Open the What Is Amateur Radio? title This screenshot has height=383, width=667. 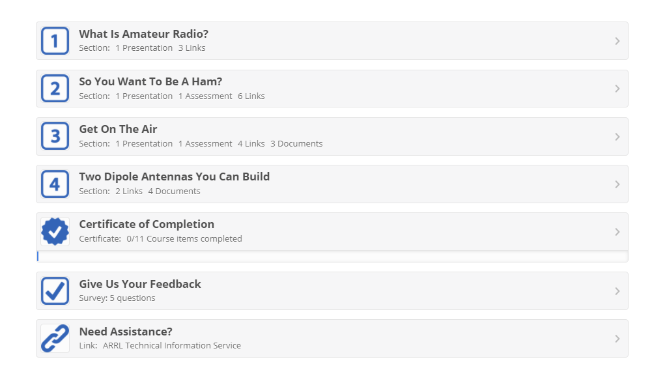143,34
